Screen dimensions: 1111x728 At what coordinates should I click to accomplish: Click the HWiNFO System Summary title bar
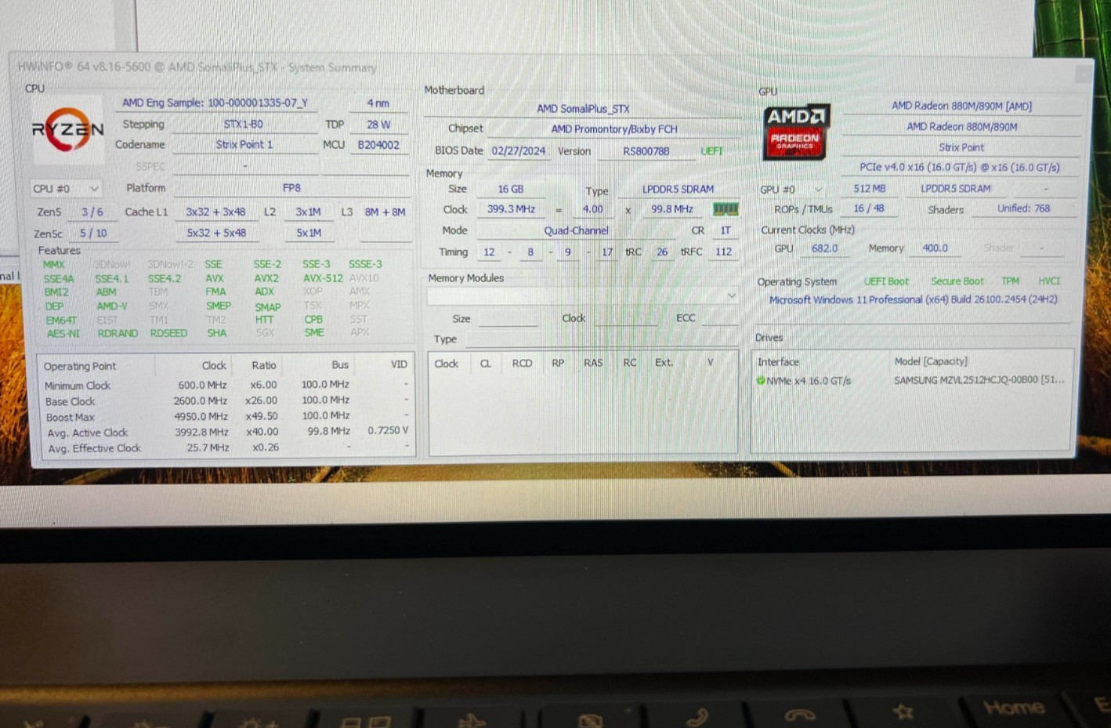pyautogui.click(x=548, y=67)
